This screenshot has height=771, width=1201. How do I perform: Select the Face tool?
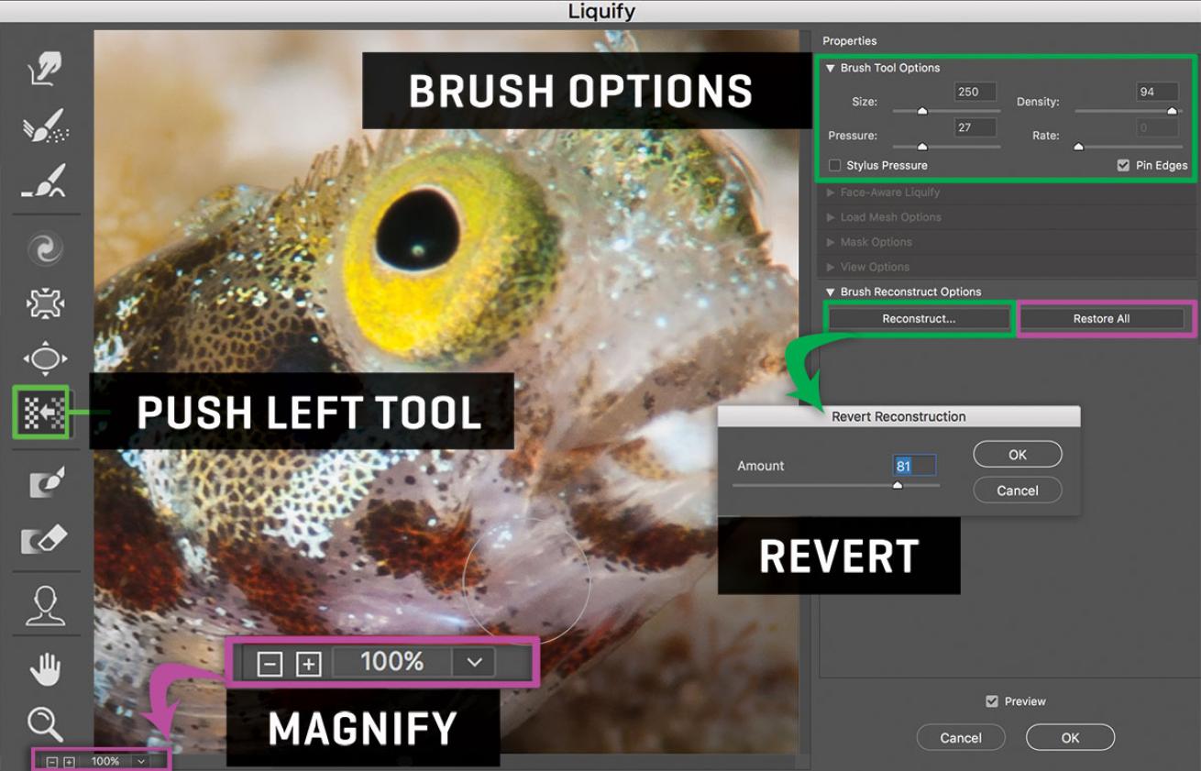tap(45, 606)
